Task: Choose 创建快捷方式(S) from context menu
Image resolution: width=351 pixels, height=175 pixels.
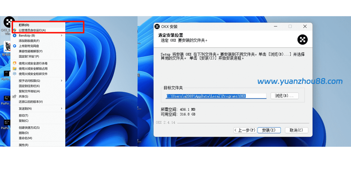Action: tap(29, 127)
